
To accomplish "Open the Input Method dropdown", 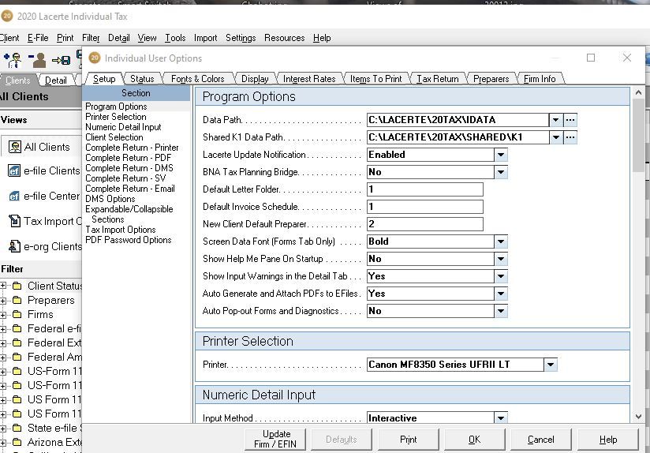I will pyautogui.click(x=501, y=417).
